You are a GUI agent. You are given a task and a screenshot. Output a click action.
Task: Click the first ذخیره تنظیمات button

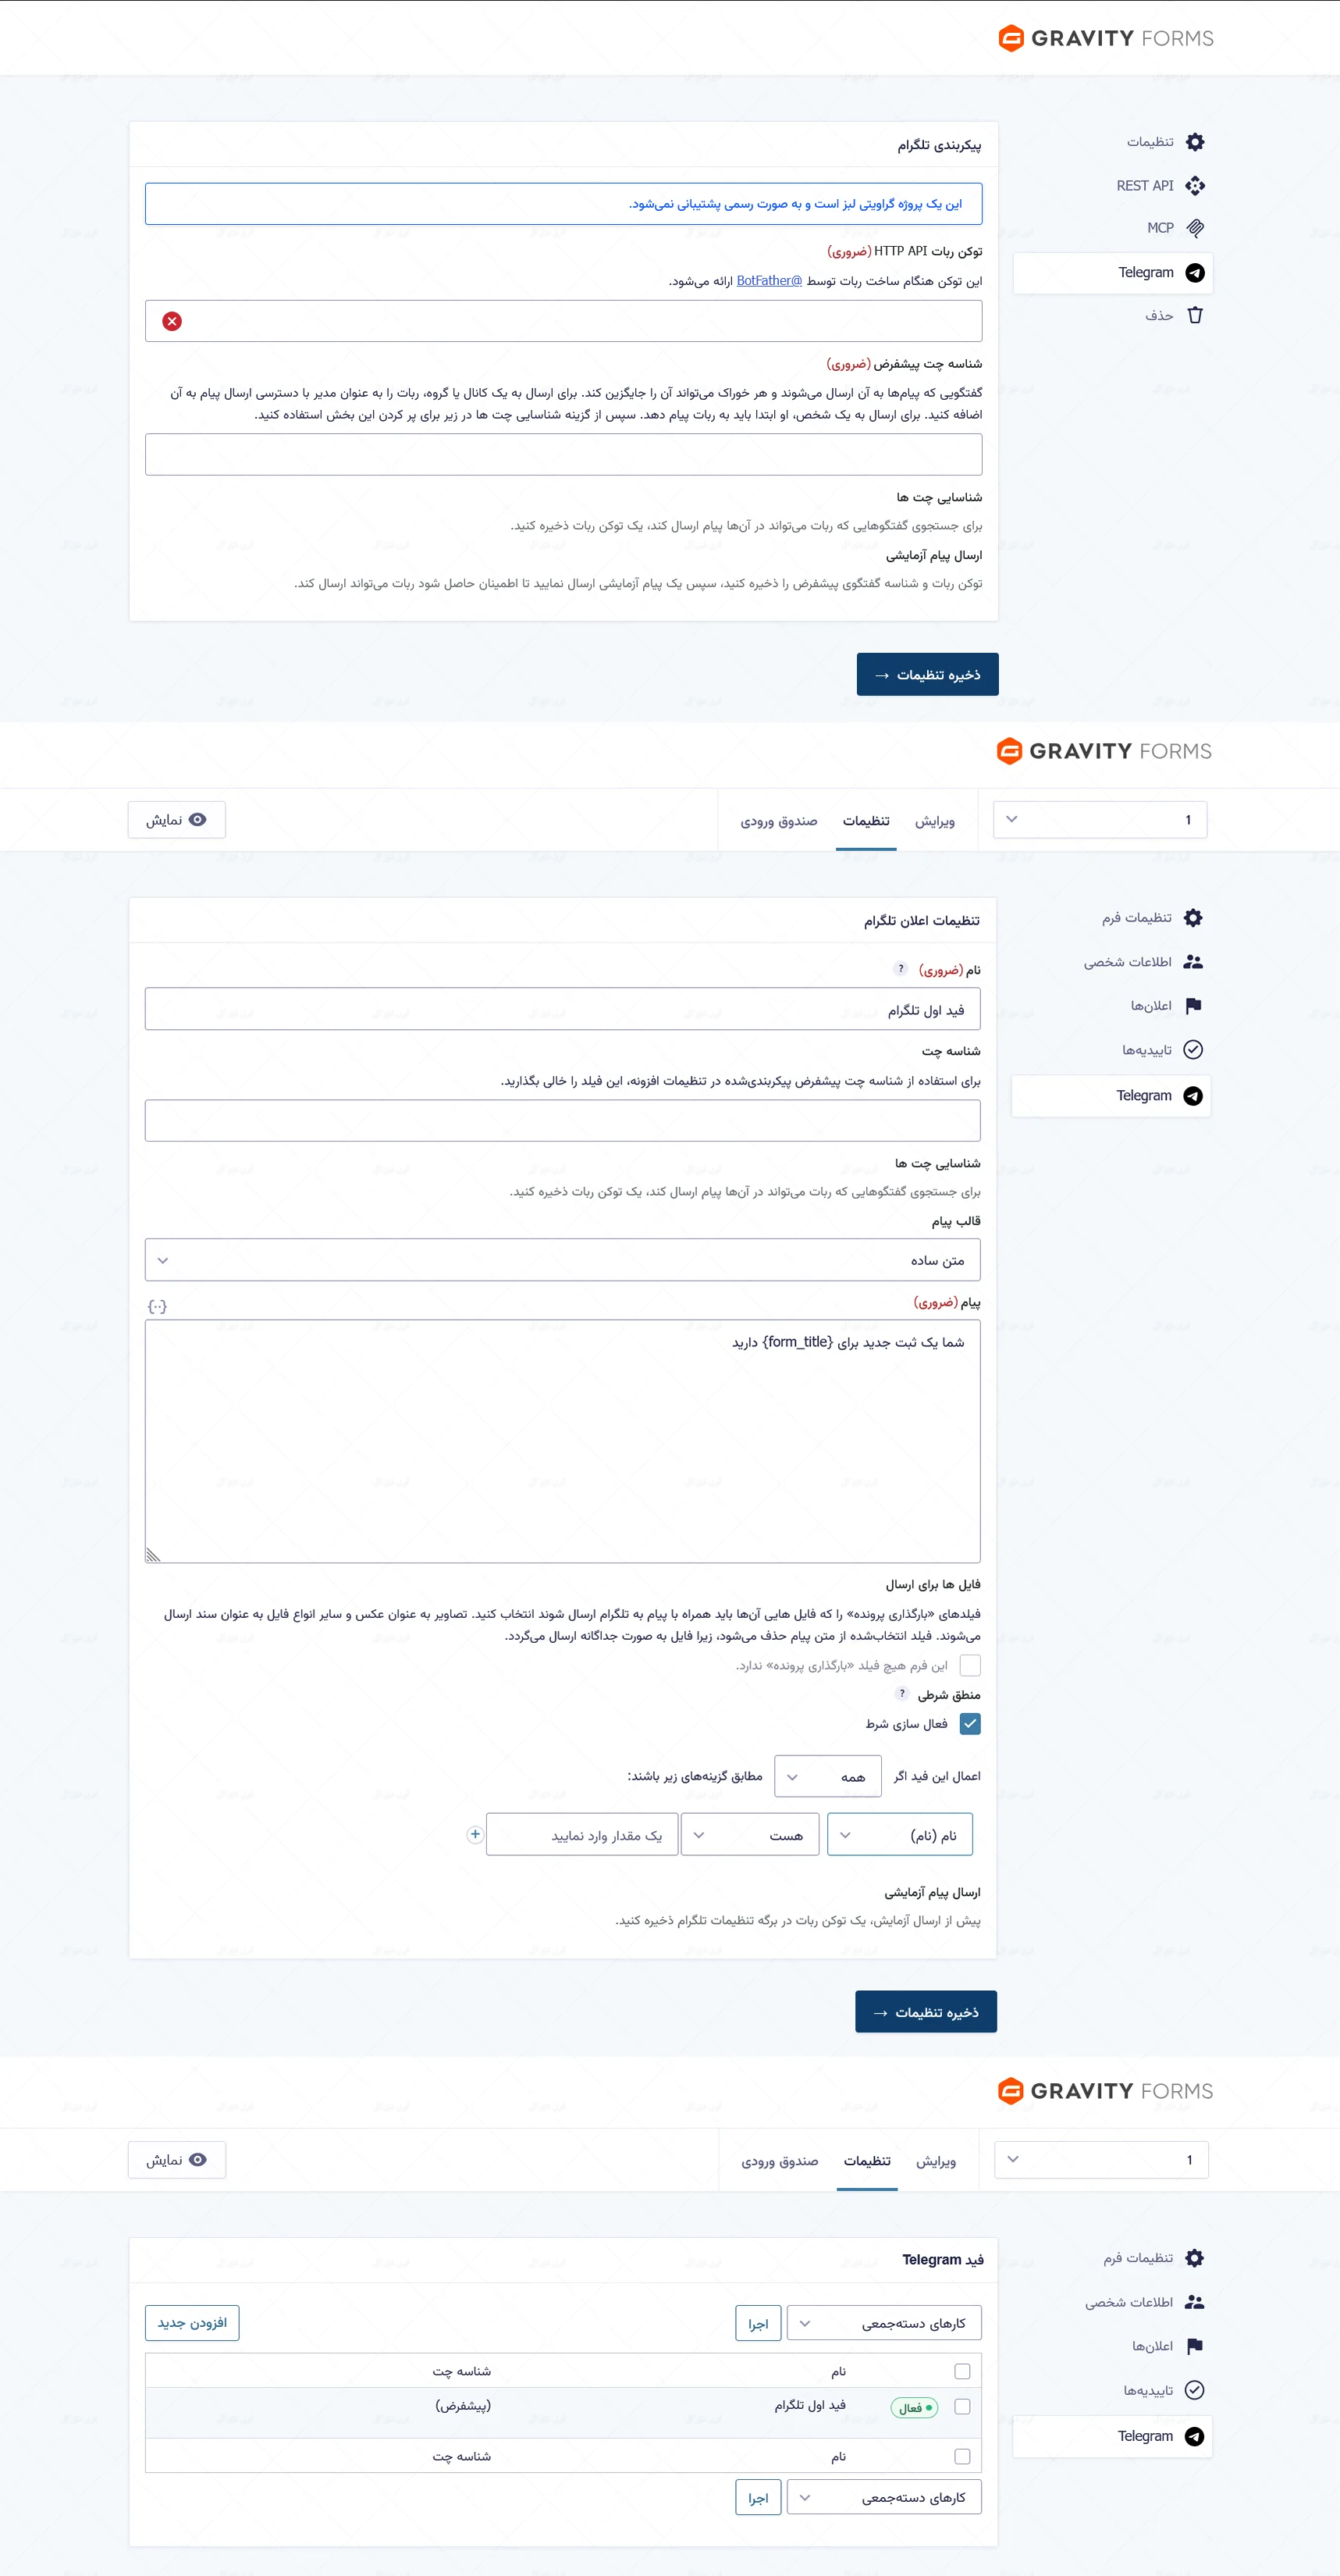point(927,675)
